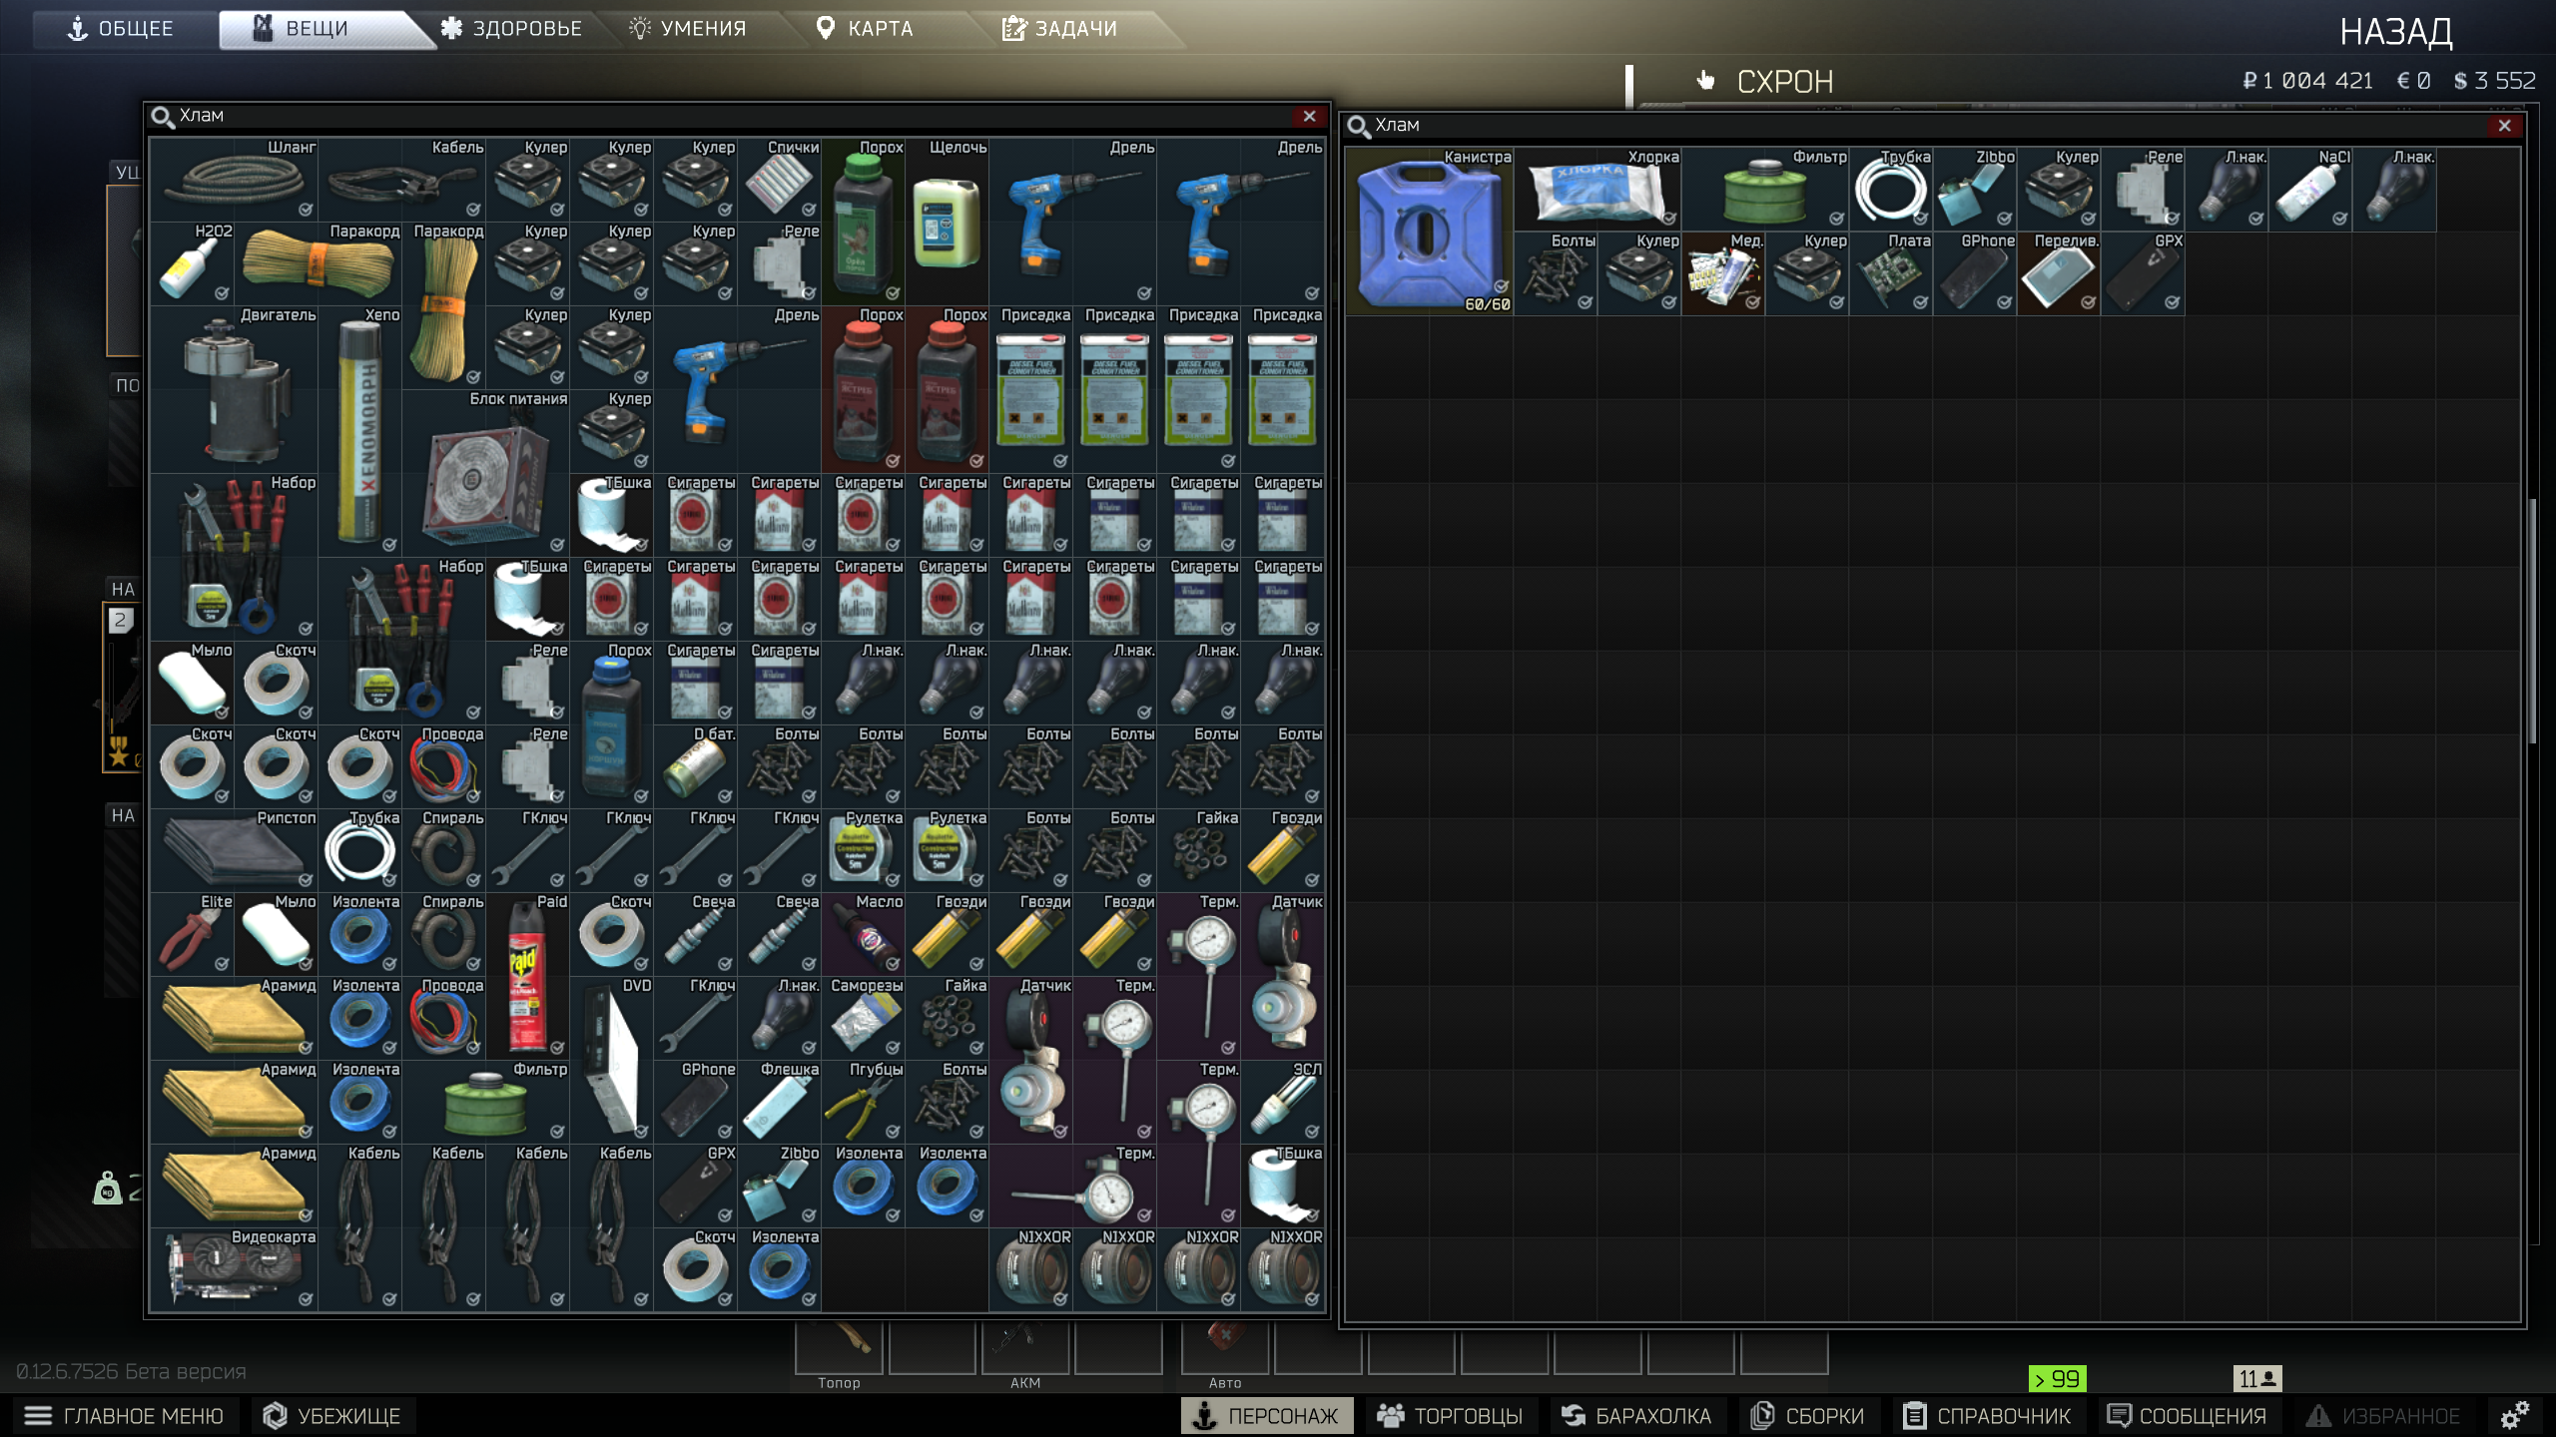This screenshot has height=1437, width=2556.
Task: Open the ЗДОРОВЬЕ tab
Action: pyautogui.click(x=512, y=28)
